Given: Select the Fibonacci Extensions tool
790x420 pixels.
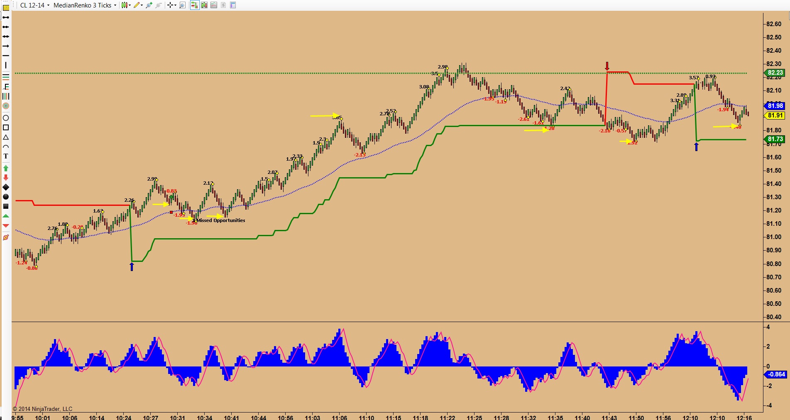Looking at the screenshot, I should click(6, 87).
